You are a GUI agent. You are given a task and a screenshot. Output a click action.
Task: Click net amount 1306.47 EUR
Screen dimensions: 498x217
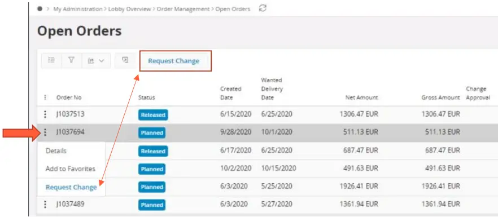[359, 114]
